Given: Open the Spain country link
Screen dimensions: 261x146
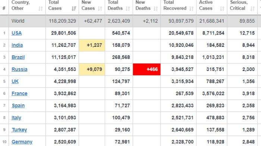Looking at the screenshot, I should pyautogui.click(x=18, y=106).
